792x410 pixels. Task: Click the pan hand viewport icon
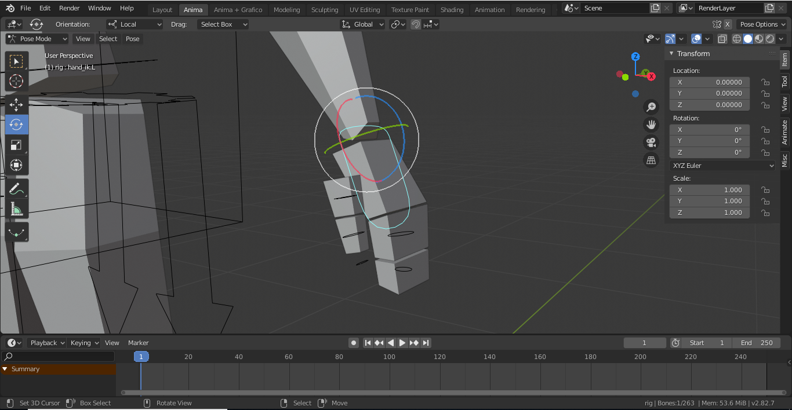click(x=651, y=125)
